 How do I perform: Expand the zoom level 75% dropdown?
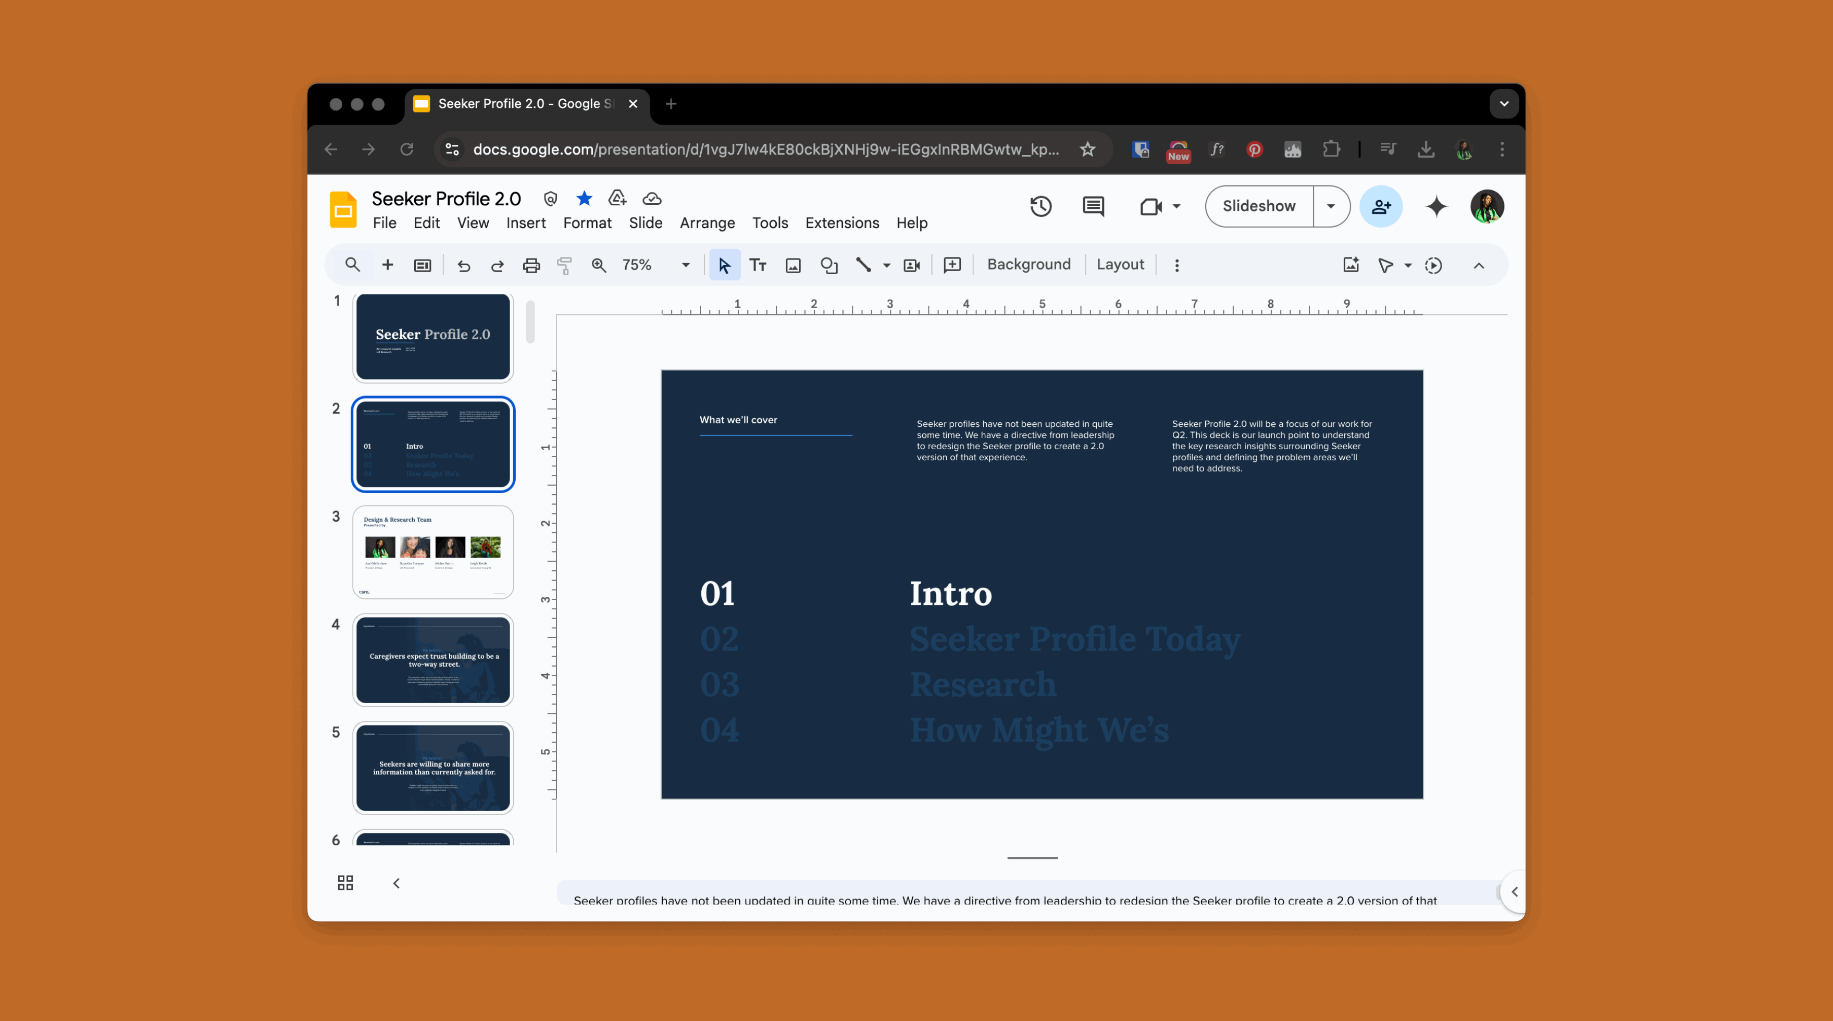[x=685, y=264]
